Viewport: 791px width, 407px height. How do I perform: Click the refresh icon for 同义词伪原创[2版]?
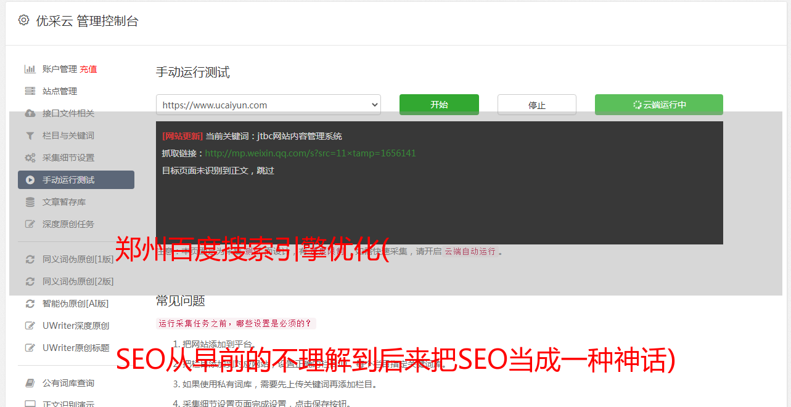30,281
